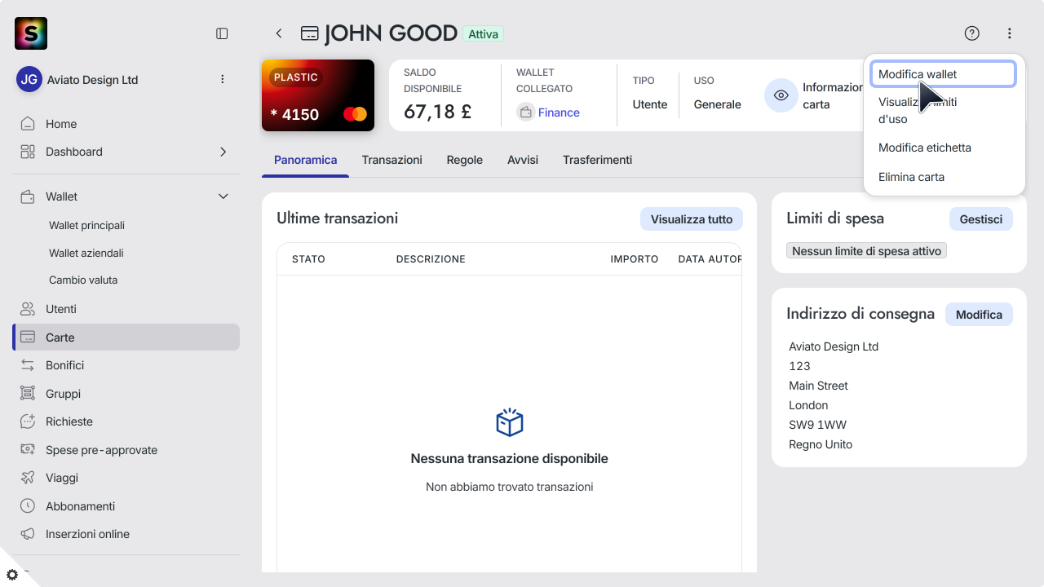Click the Spese pre-approvate icon
Viewport: 1044px width, 587px height.
(x=28, y=450)
